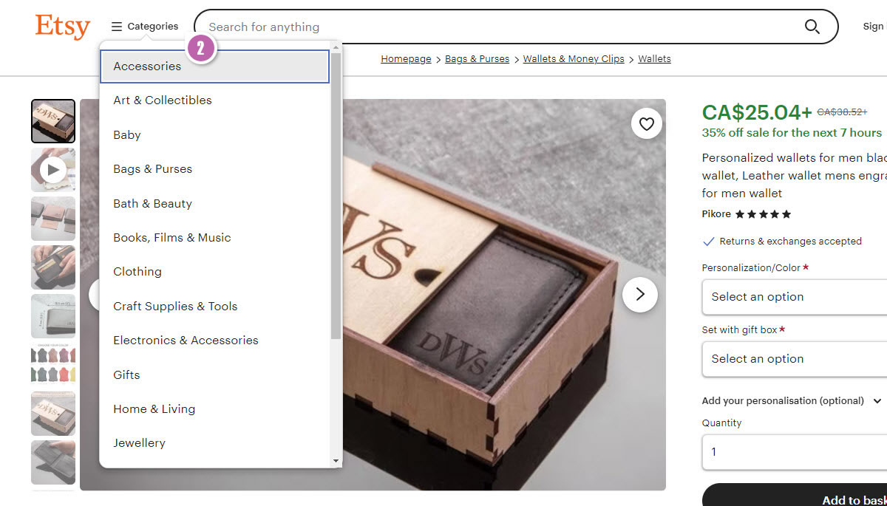Select Electronics & Accessories category
Viewport: 887px width, 506px height.
point(186,341)
